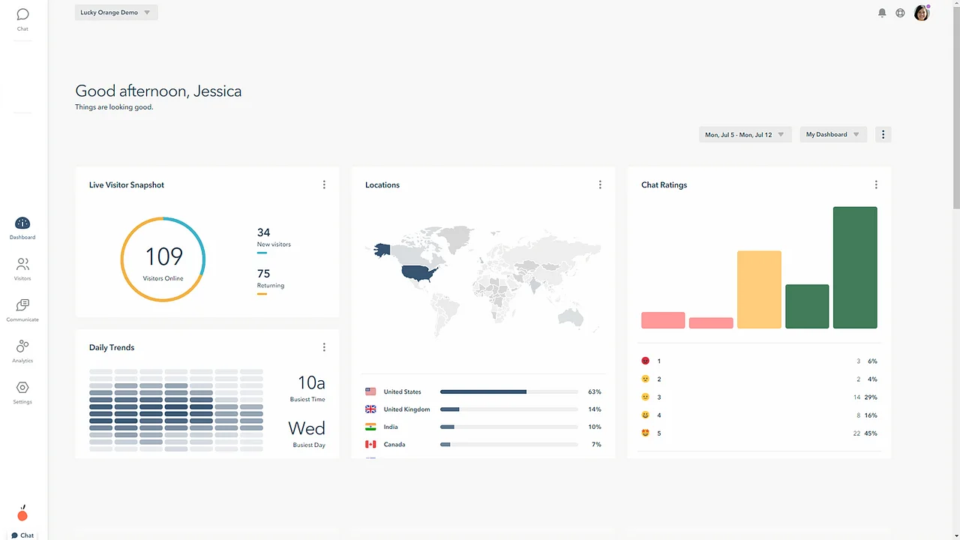Open Live Visitor Snapshot card menu
The width and height of the screenshot is (960, 540).
[324, 184]
